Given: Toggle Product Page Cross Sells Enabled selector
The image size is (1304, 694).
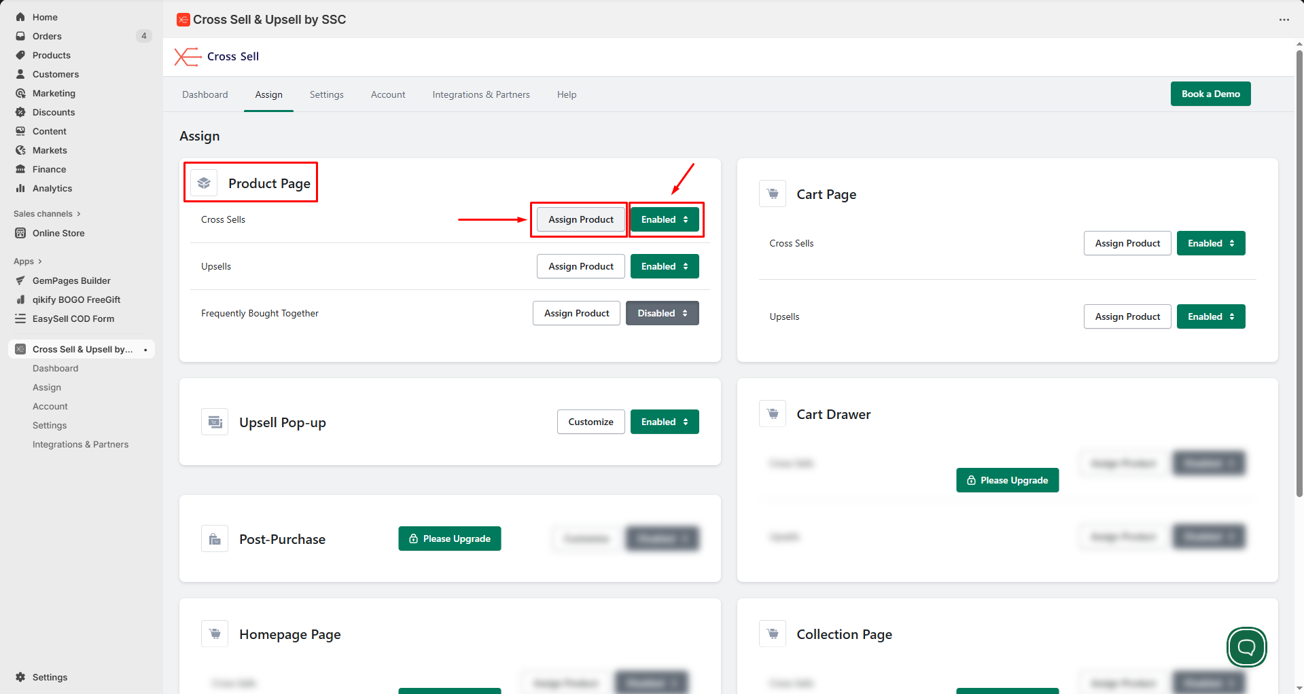Looking at the screenshot, I should [665, 219].
